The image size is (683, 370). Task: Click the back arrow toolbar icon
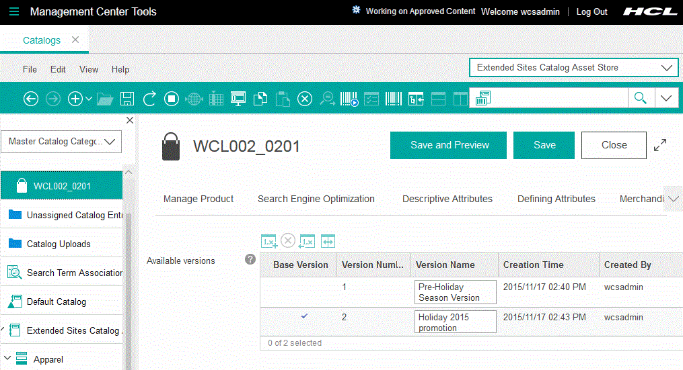pos(31,99)
